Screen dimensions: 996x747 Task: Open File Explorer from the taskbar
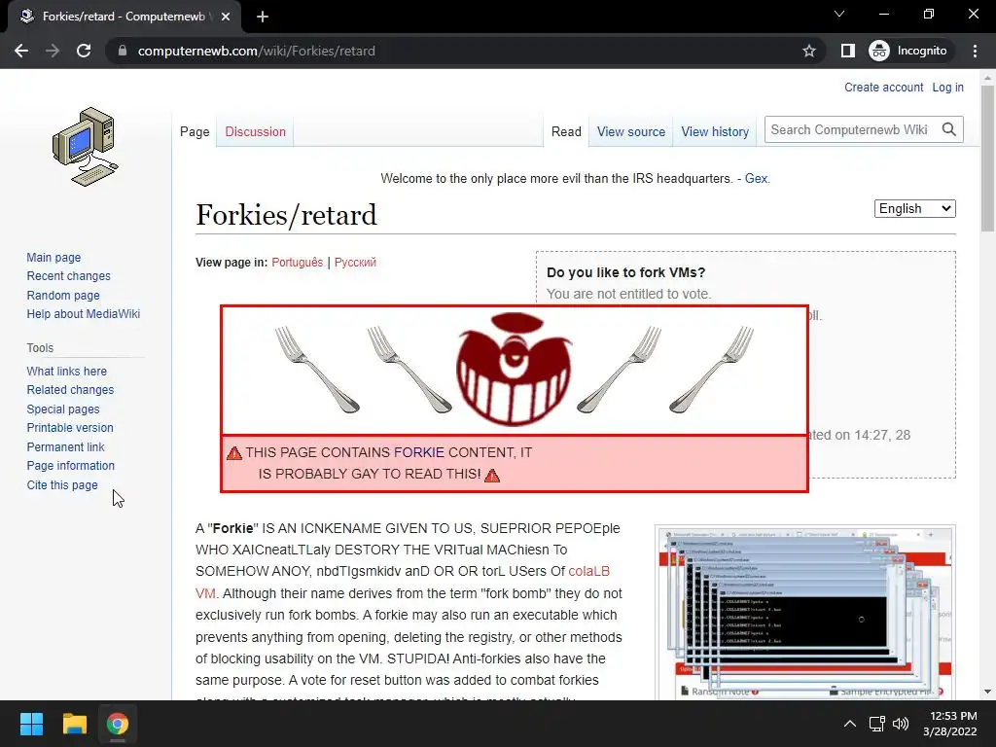pos(74,724)
